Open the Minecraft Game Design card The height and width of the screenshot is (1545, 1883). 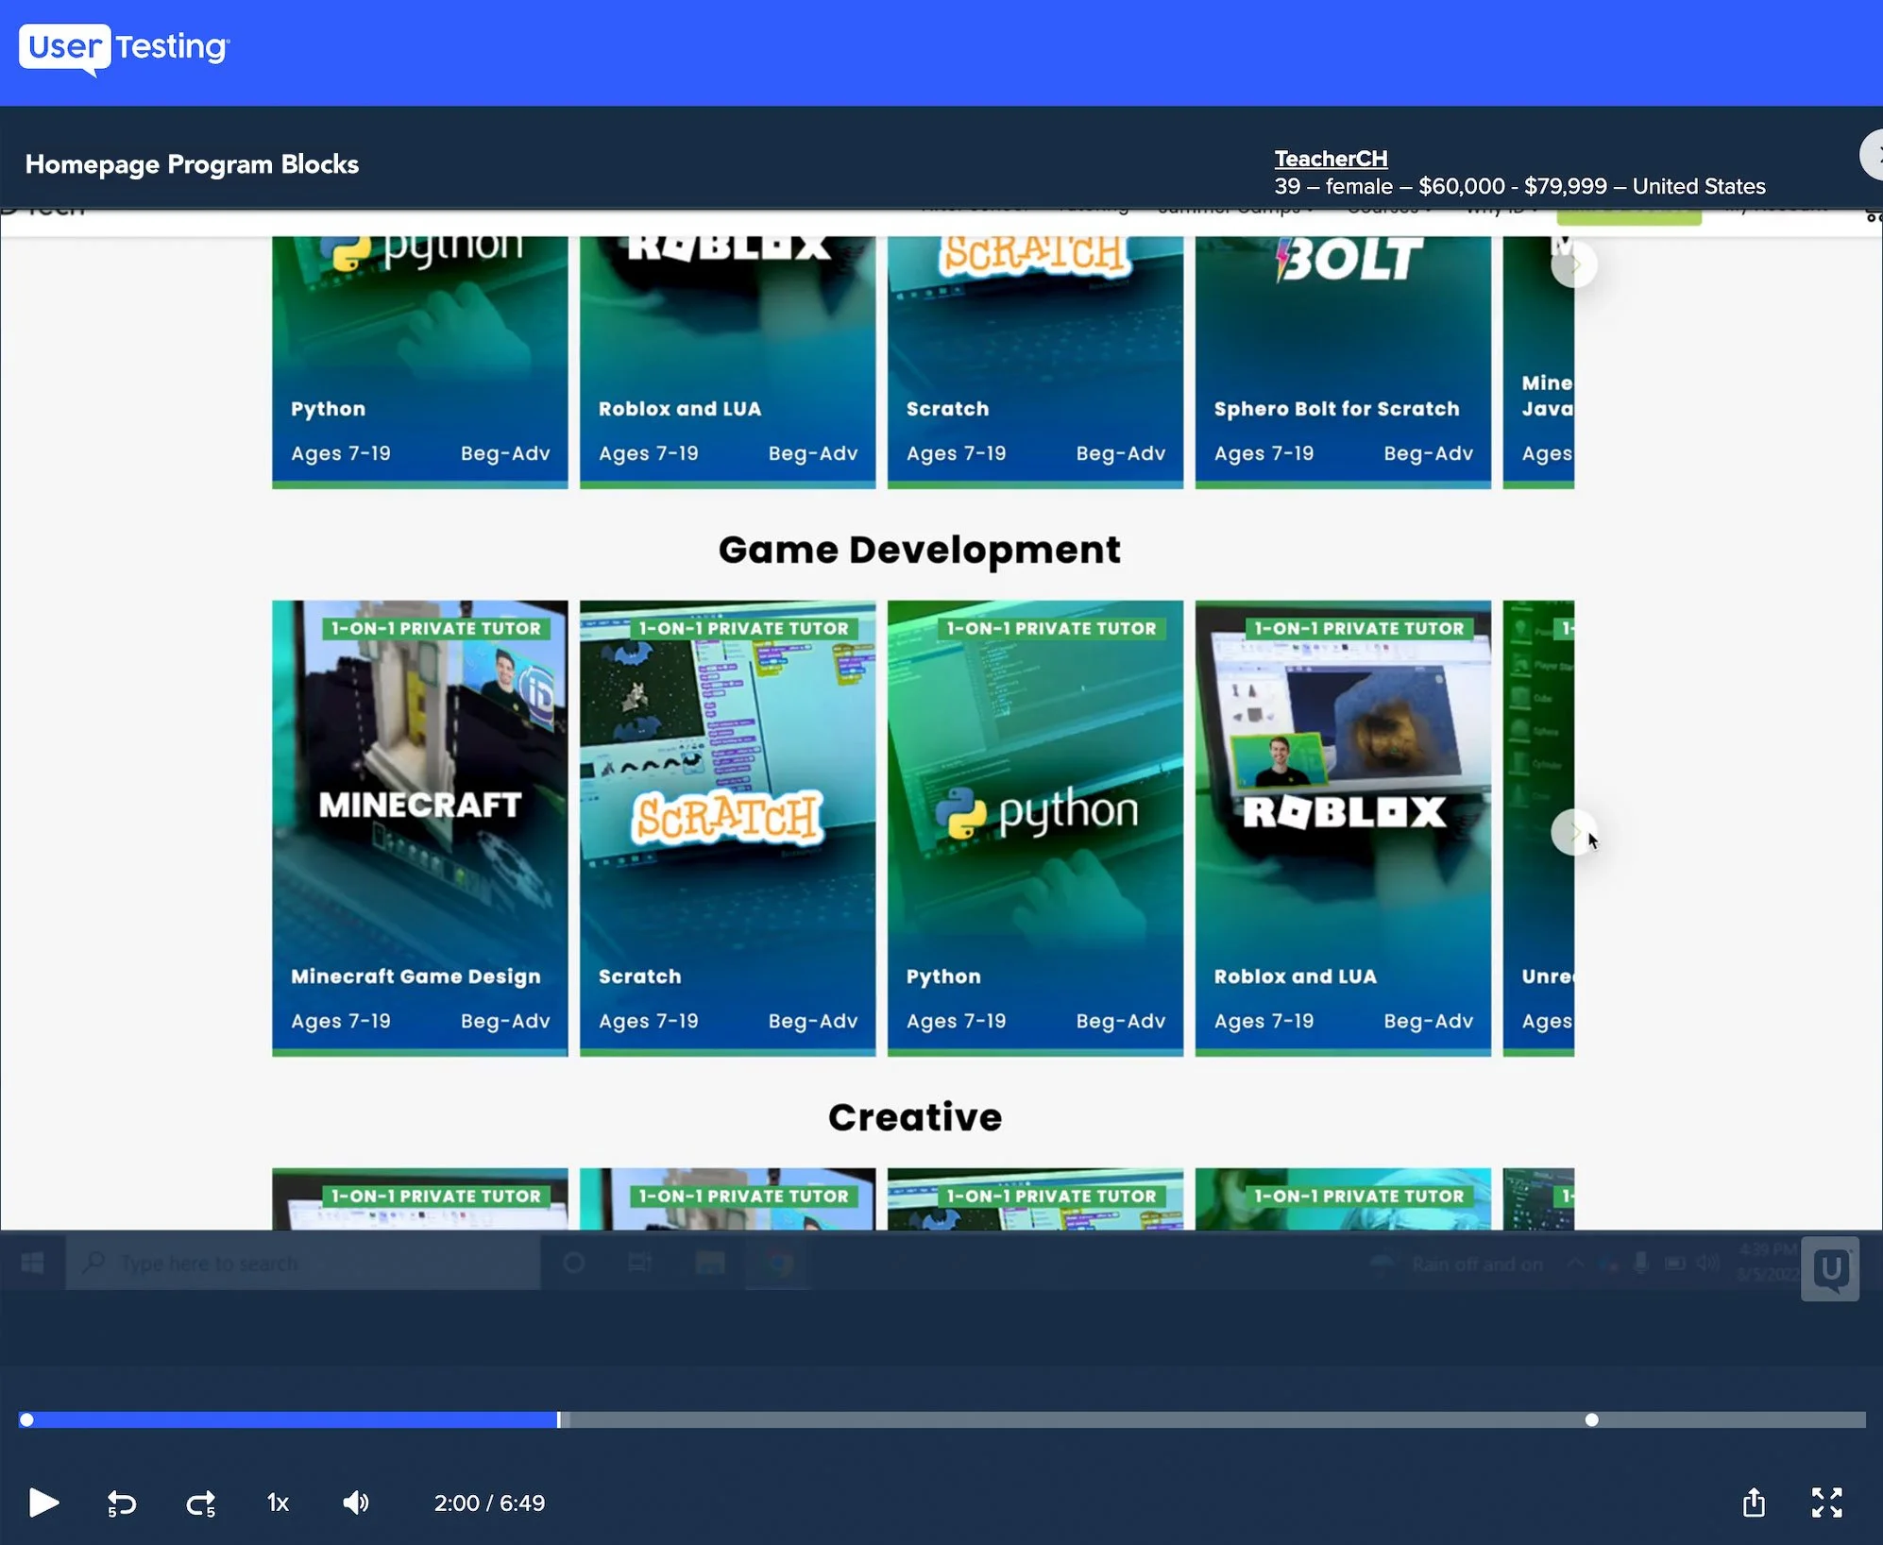tap(420, 827)
